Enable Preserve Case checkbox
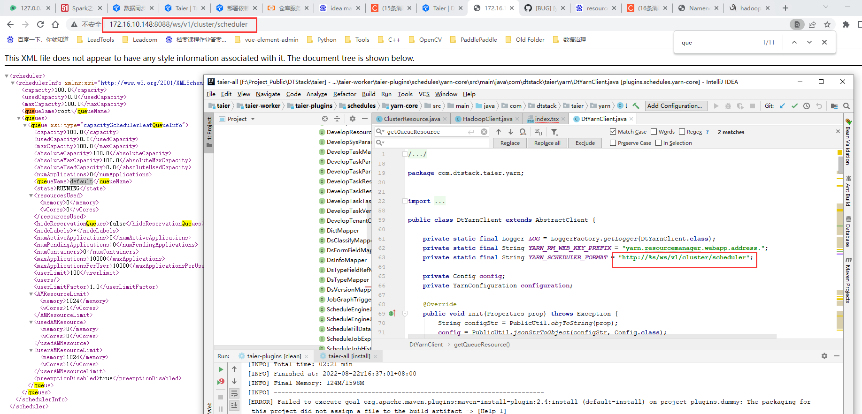Image resolution: width=862 pixels, height=414 pixels. click(613, 143)
